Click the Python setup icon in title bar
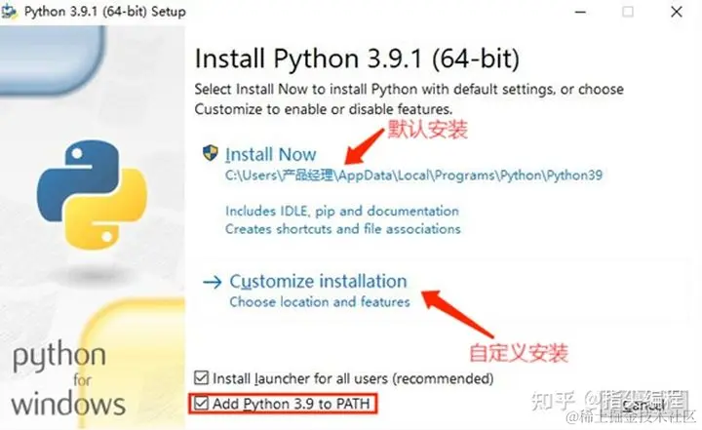The width and height of the screenshot is (702, 430). tap(10, 12)
